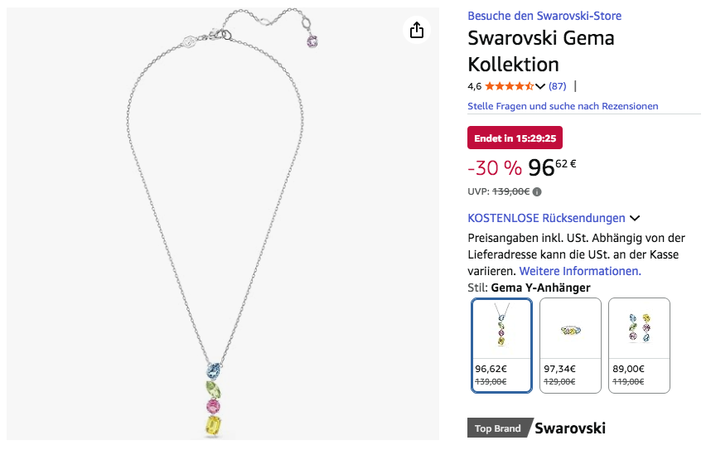Image resolution: width=711 pixels, height=450 pixels.
Task: Click the Swarovski brand name beside Top Brand
Action: click(x=570, y=428)
